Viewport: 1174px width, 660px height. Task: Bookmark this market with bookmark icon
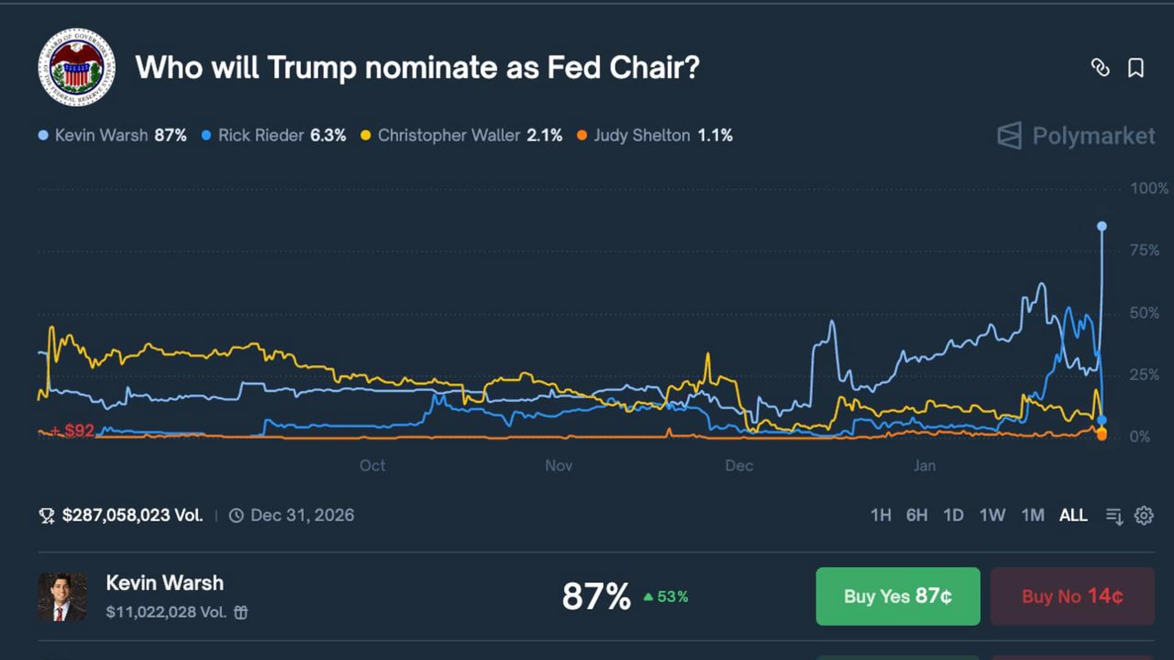pos(1135,68)
